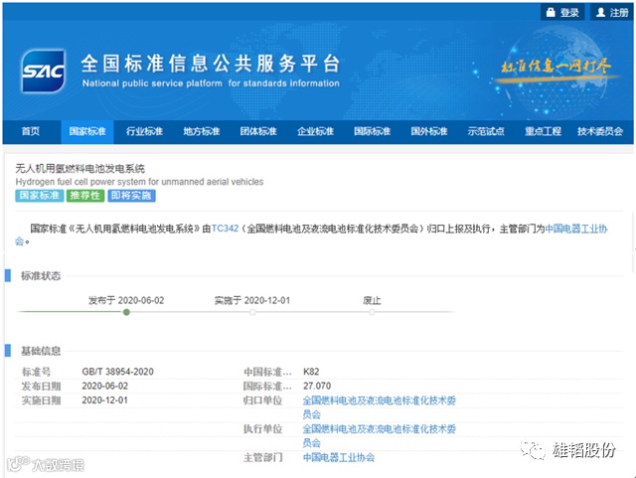The image size is (636, 478).
Task: Open 中国电器工业协会 link in description paragraph
Action: coord(576,229)
